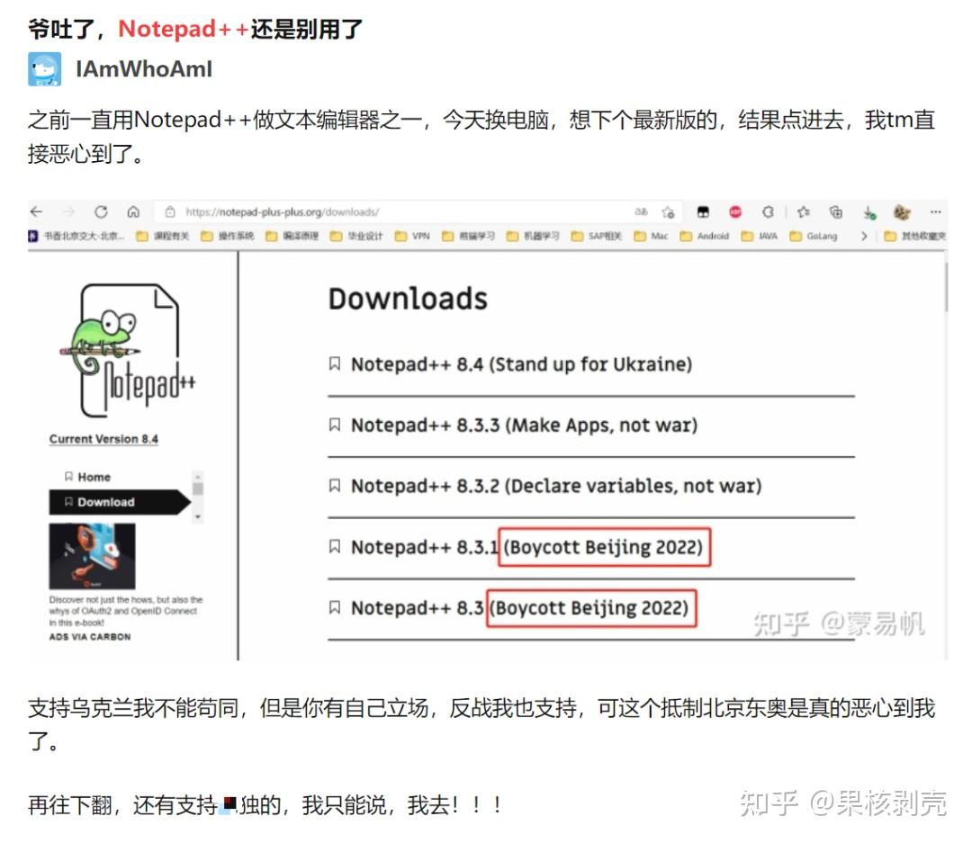Open the Collections icon in the toolbar

pyautogui.click(x=836, y=212)
